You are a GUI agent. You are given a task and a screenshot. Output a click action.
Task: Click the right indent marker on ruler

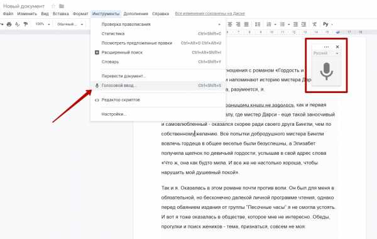click(338, 32)
